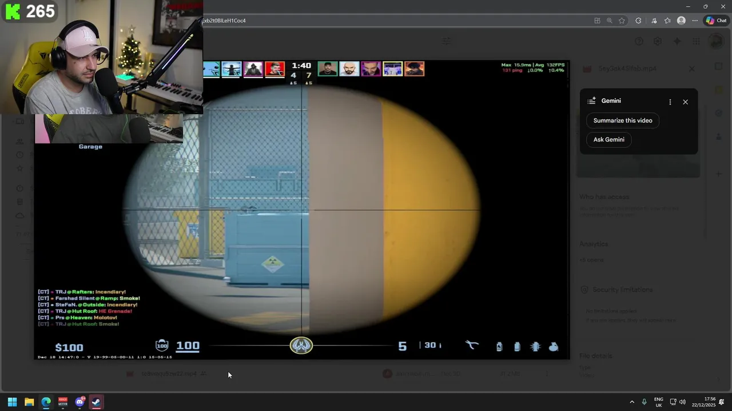Viewport: 732px width, 411px height.
Task: Click the Analytics section heading
Action: [x=594, y=244]
